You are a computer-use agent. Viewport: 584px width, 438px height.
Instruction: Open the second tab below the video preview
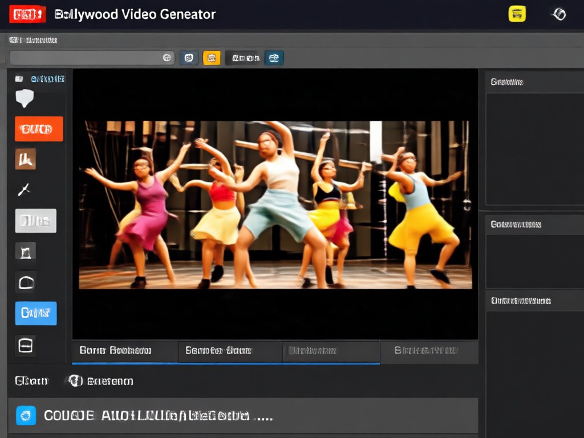click(x=230, y=351)
